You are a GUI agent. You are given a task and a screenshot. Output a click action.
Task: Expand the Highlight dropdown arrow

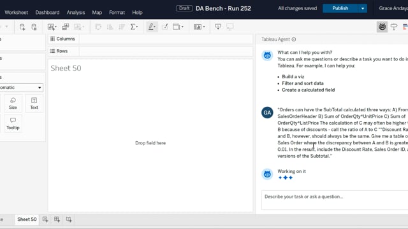(x=155, y=27)
